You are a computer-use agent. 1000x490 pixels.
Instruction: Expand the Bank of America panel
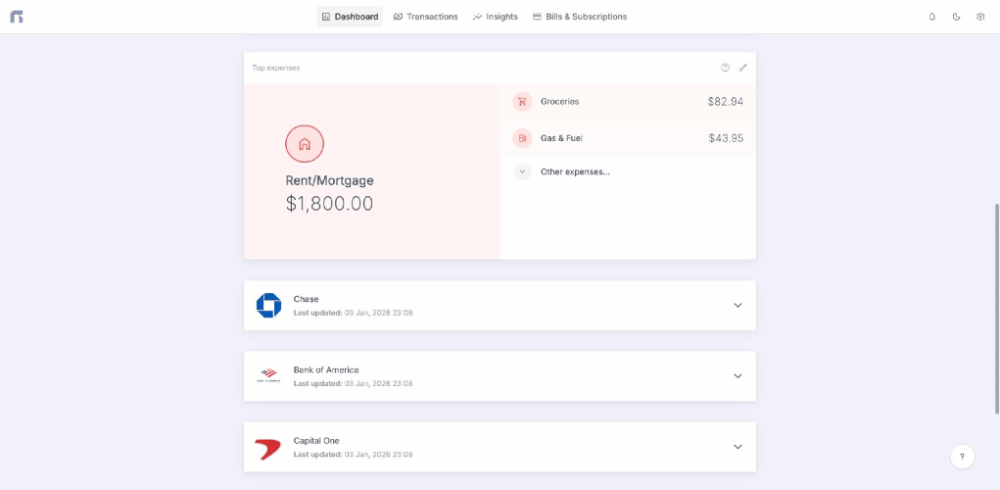(x=738, y=376)
